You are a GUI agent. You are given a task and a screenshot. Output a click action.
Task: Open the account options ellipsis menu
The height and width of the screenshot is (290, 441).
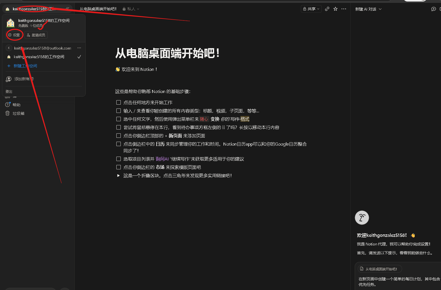pyautogui.click(x=79, y=48)
